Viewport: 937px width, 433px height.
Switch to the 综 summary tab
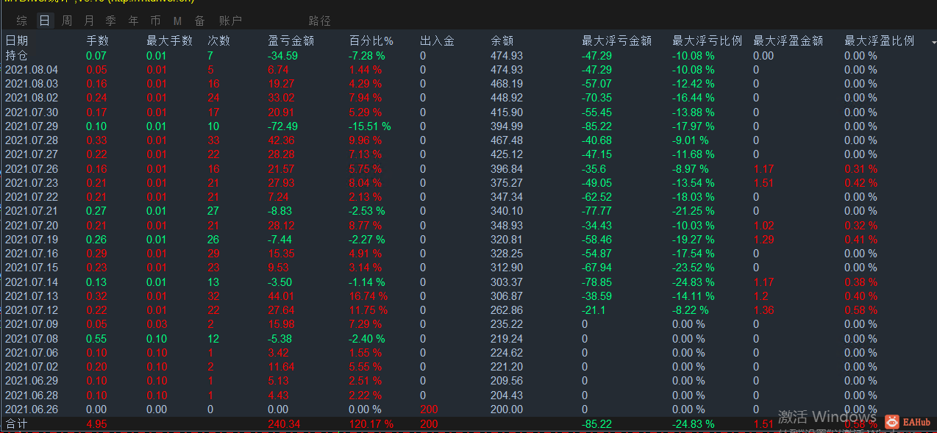22,21
